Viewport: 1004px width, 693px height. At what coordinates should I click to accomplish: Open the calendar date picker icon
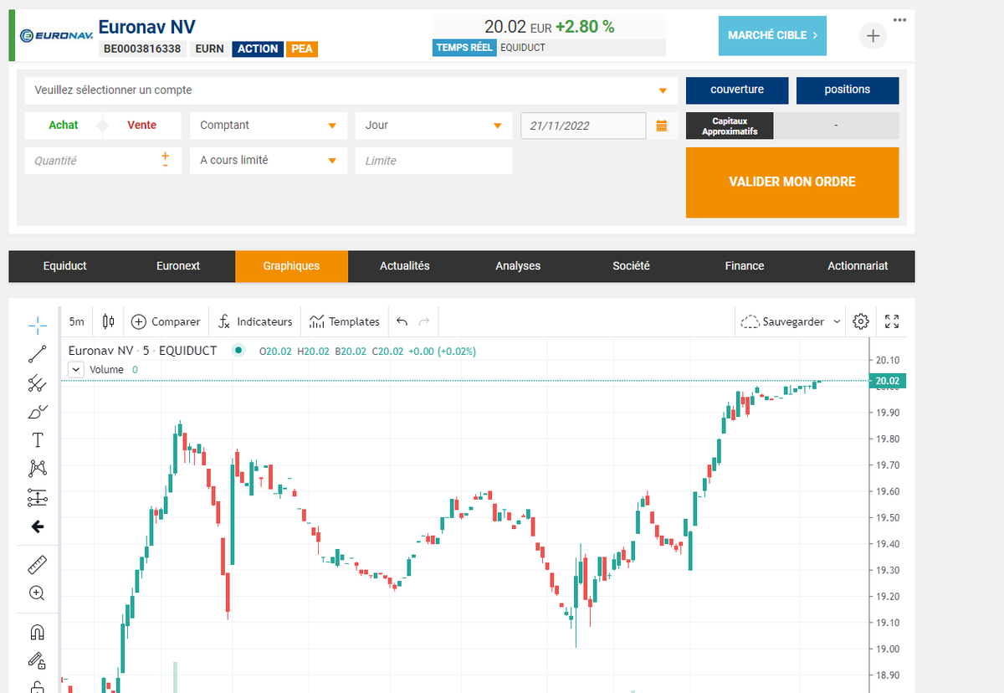(662, 126)
